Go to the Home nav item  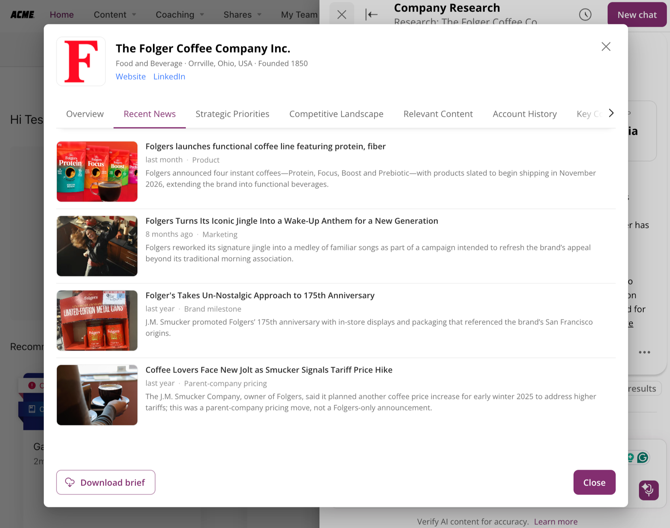coord(62,15)
